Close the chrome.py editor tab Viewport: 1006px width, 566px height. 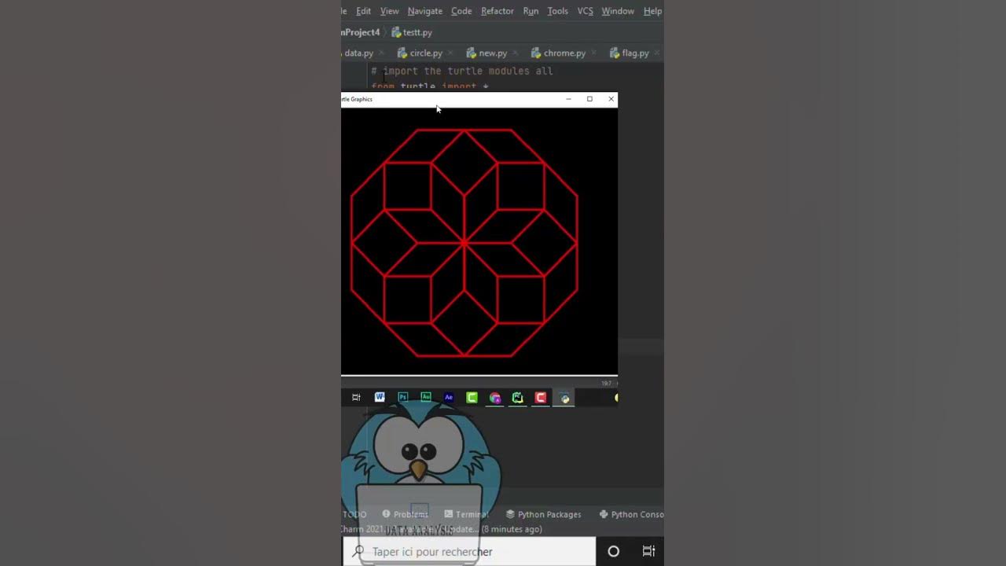[593, 53]
